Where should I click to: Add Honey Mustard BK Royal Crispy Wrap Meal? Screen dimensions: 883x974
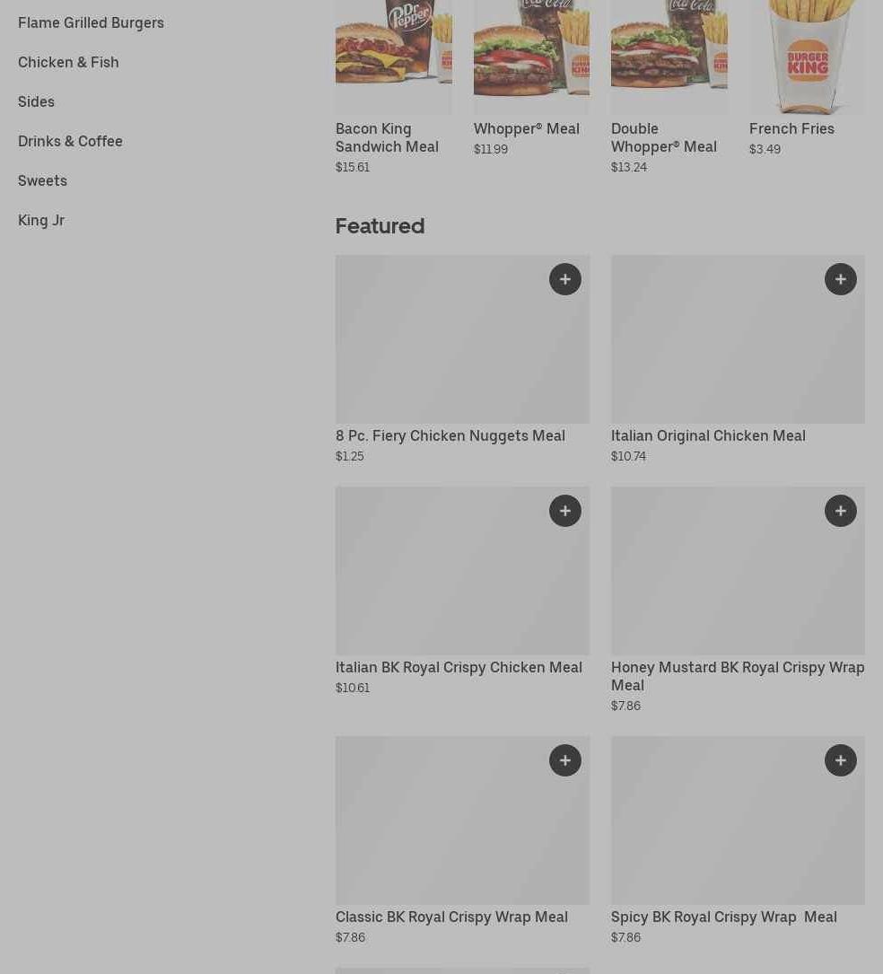click(841, 511)
